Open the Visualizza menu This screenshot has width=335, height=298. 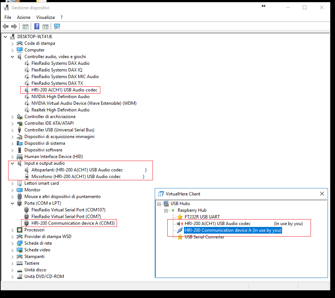coord(45,17)
